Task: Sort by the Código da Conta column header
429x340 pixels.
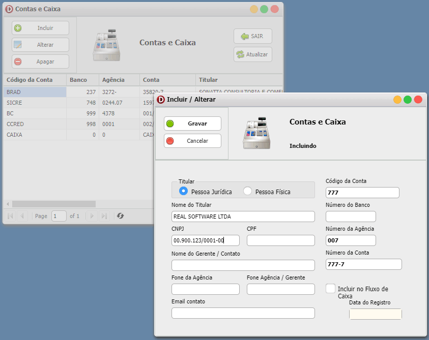Action: [35, 80]
